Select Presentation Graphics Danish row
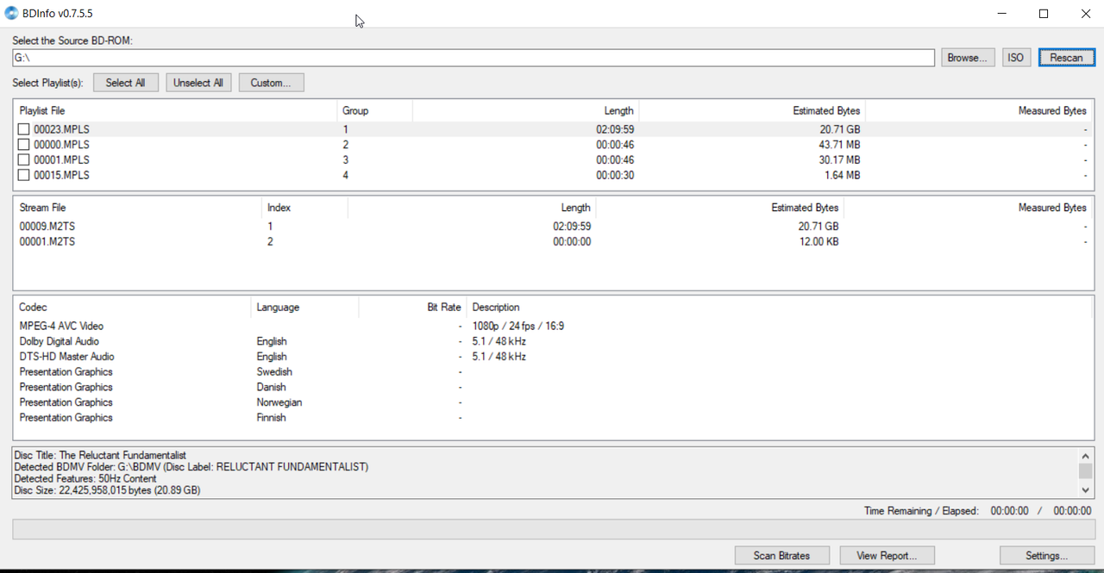Image resolution: width=1104 pixels, height=573 pixels. 553,387
